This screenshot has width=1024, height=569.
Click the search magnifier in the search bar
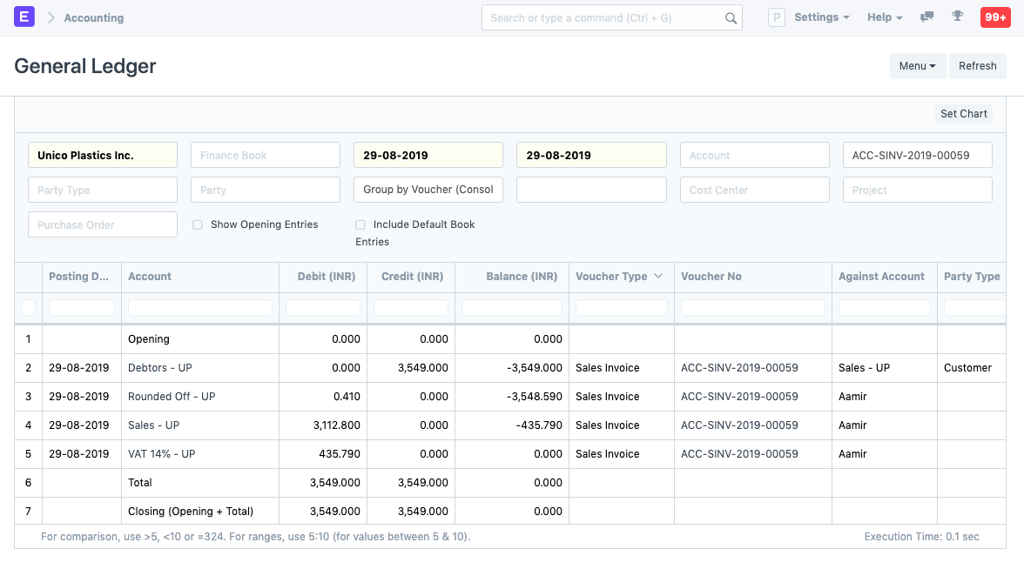coord(731,17)
